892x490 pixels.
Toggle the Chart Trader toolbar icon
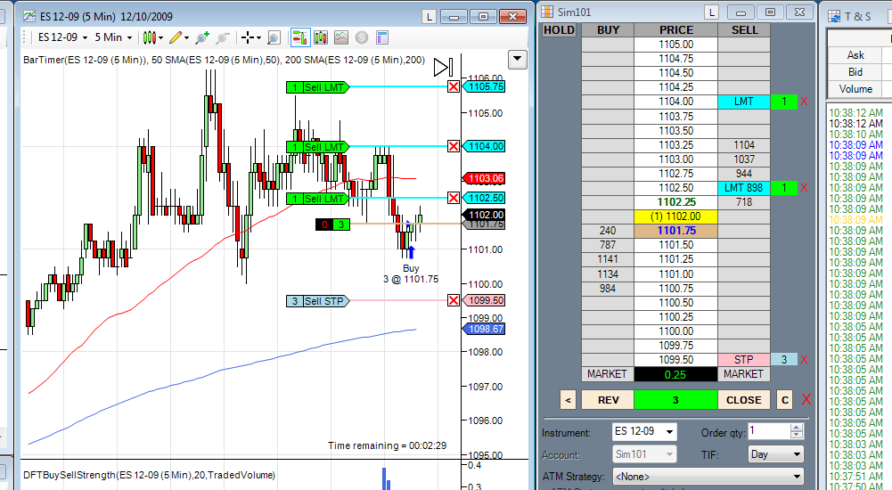(x=299, y=37)
